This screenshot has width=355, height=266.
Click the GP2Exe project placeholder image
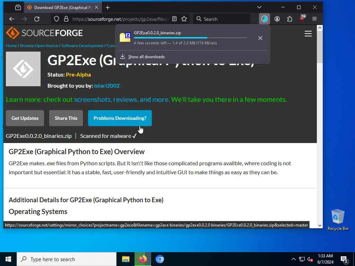tap(23, 69)
